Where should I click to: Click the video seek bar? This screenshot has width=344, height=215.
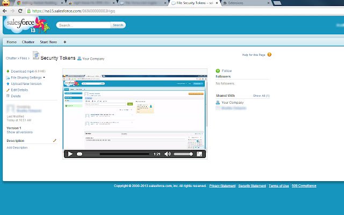113,154
